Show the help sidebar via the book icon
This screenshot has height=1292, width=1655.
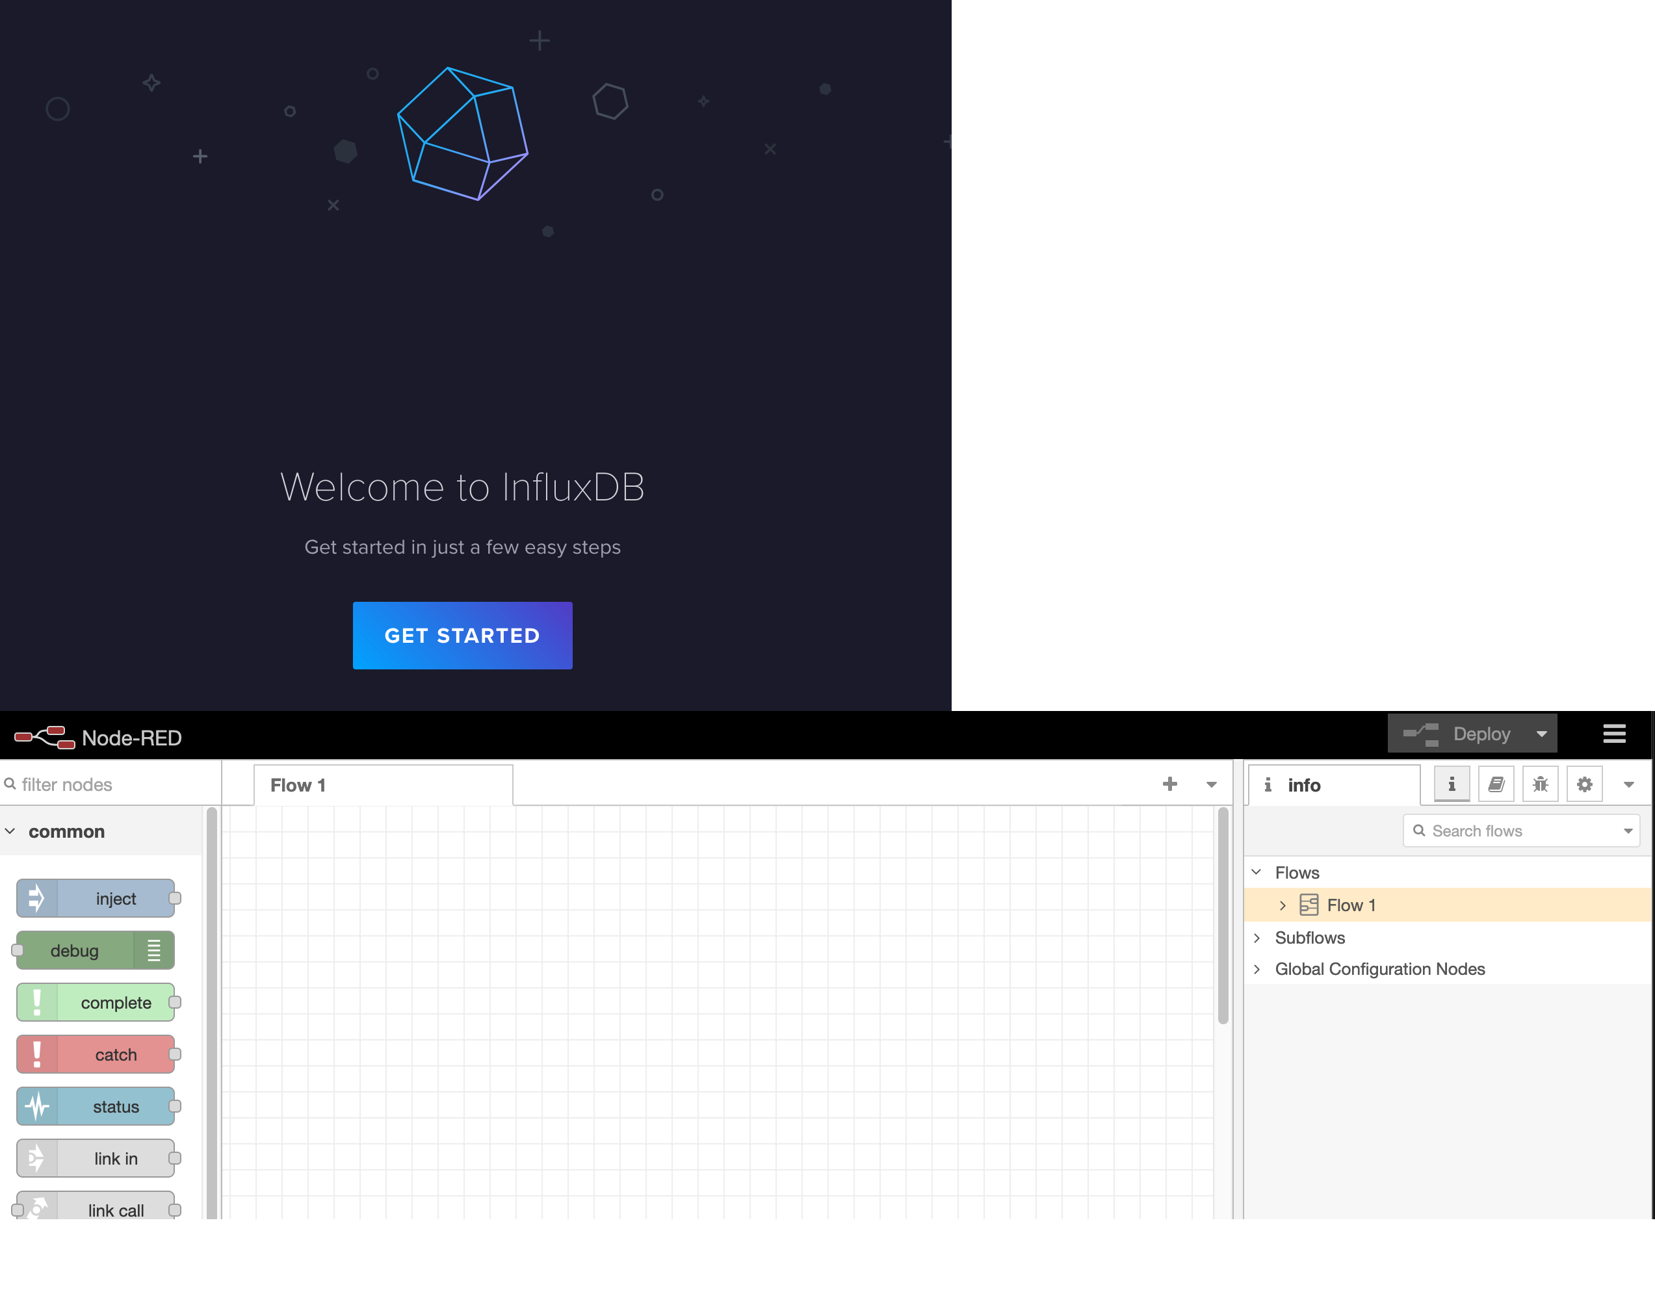(1496, 784)
